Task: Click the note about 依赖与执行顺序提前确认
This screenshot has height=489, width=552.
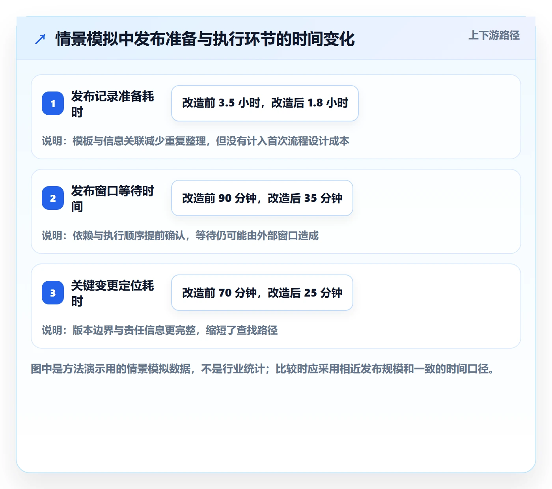Action: (180, 235)
